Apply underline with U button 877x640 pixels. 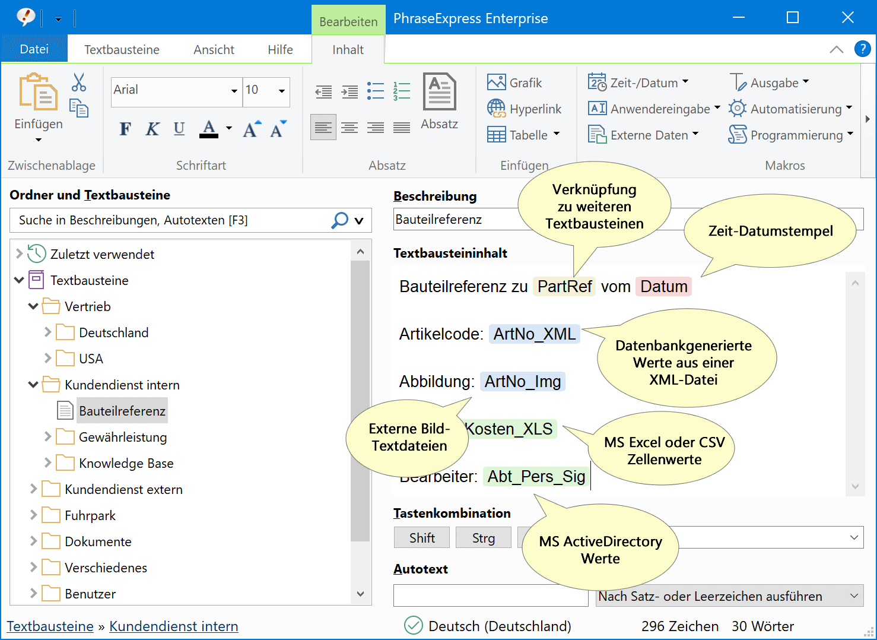(179, 129)
